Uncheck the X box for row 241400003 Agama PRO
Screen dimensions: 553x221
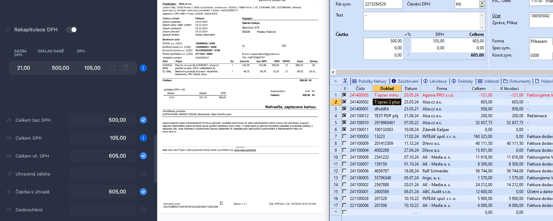point(344,95)
